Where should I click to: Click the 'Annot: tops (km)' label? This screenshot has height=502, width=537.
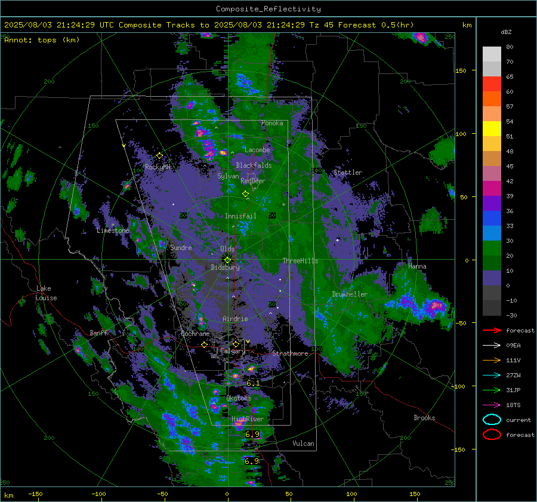[42, 40]
